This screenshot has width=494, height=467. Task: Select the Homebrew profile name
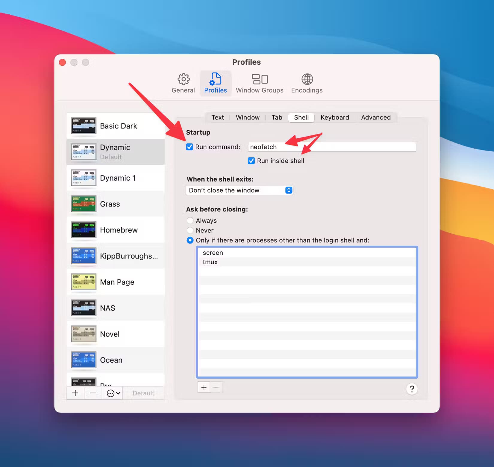tap(119, 230)
